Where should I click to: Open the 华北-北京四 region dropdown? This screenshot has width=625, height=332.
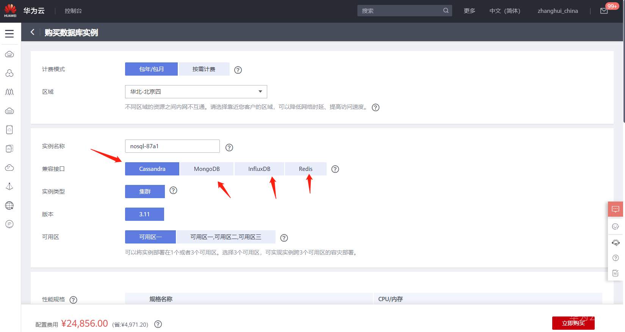tap(196, 92)
